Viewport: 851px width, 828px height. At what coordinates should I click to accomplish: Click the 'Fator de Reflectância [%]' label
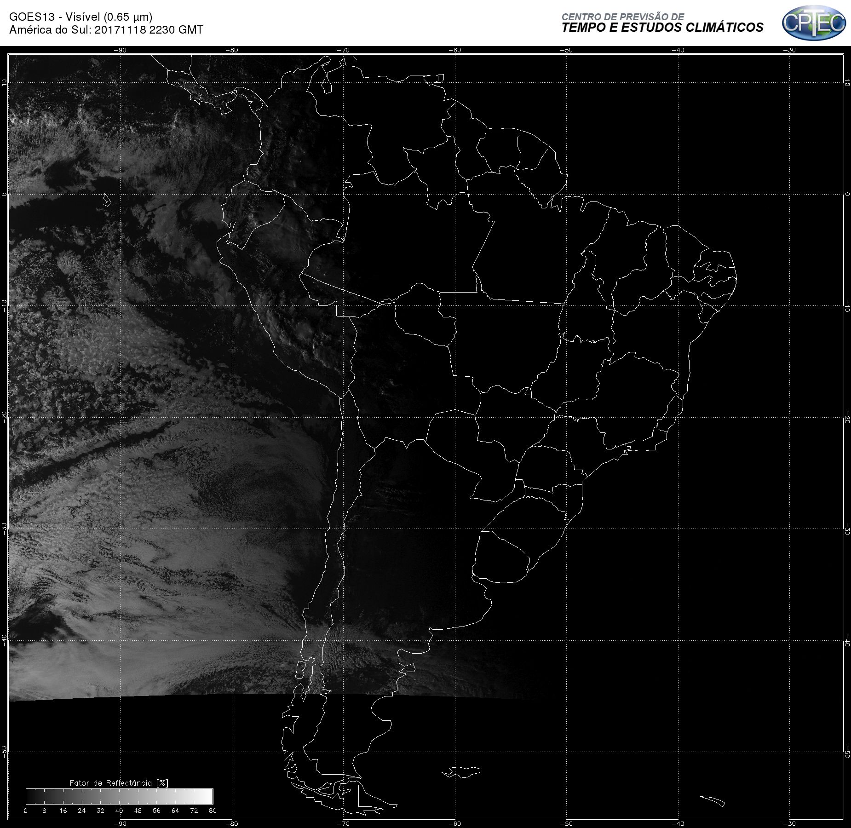click(x=119, y=782)
